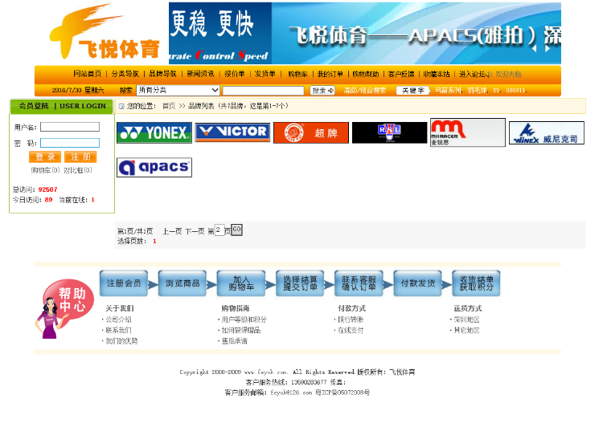Open 购物帮助 in navigation bar

(366, 74)
